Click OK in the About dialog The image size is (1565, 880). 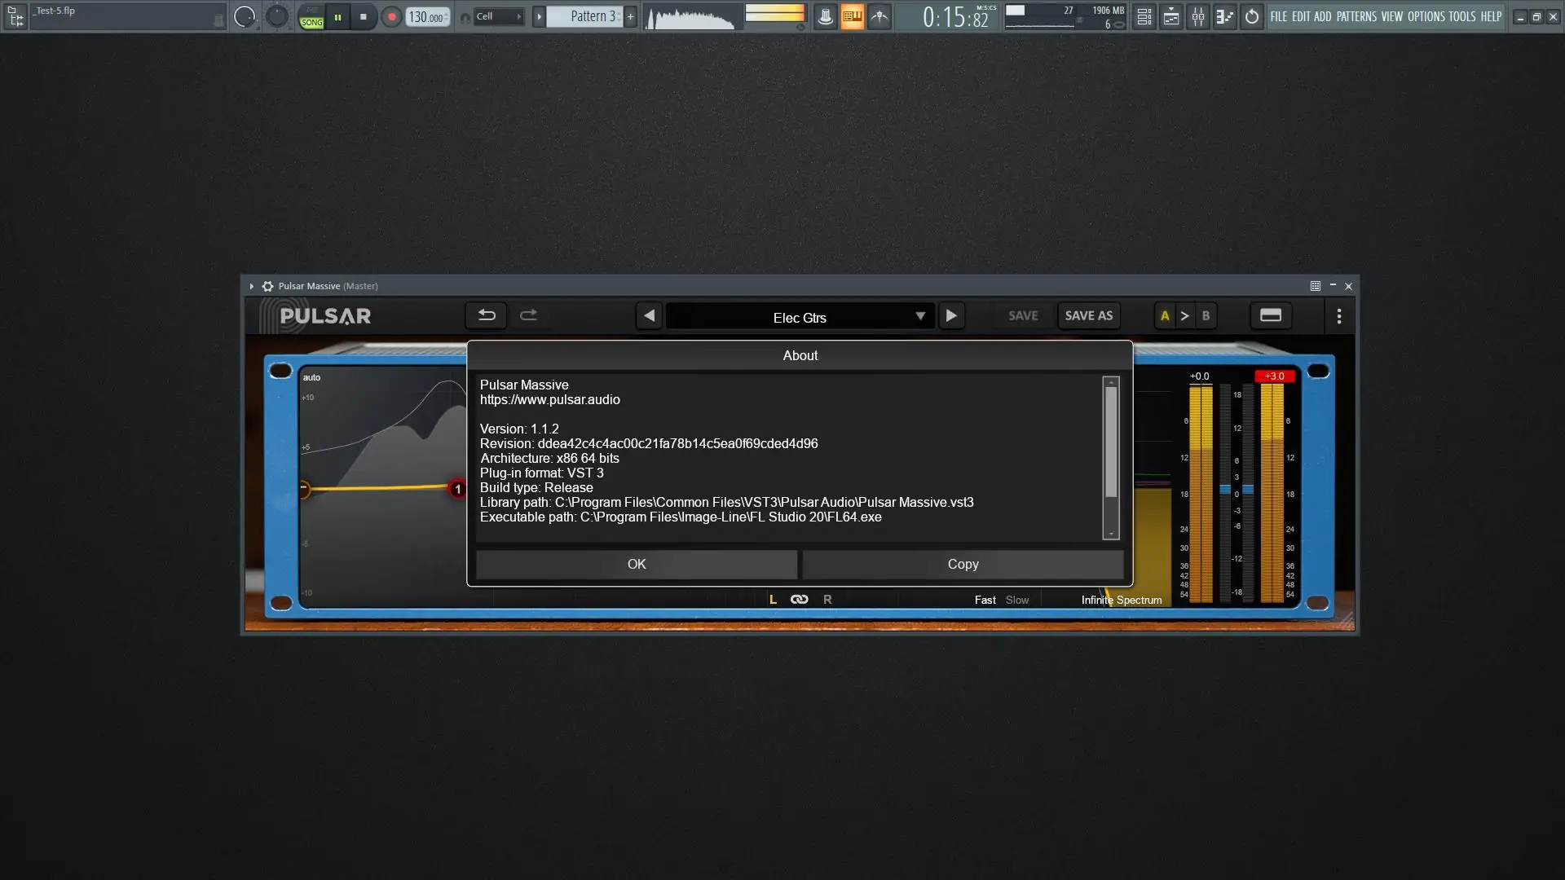point(636,564)
